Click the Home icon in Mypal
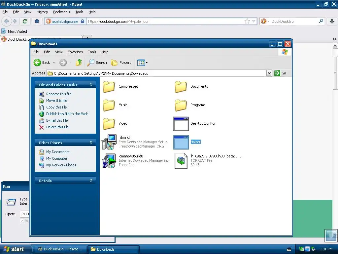The height and width of the screenshot is (254, 338). point(37,21)
